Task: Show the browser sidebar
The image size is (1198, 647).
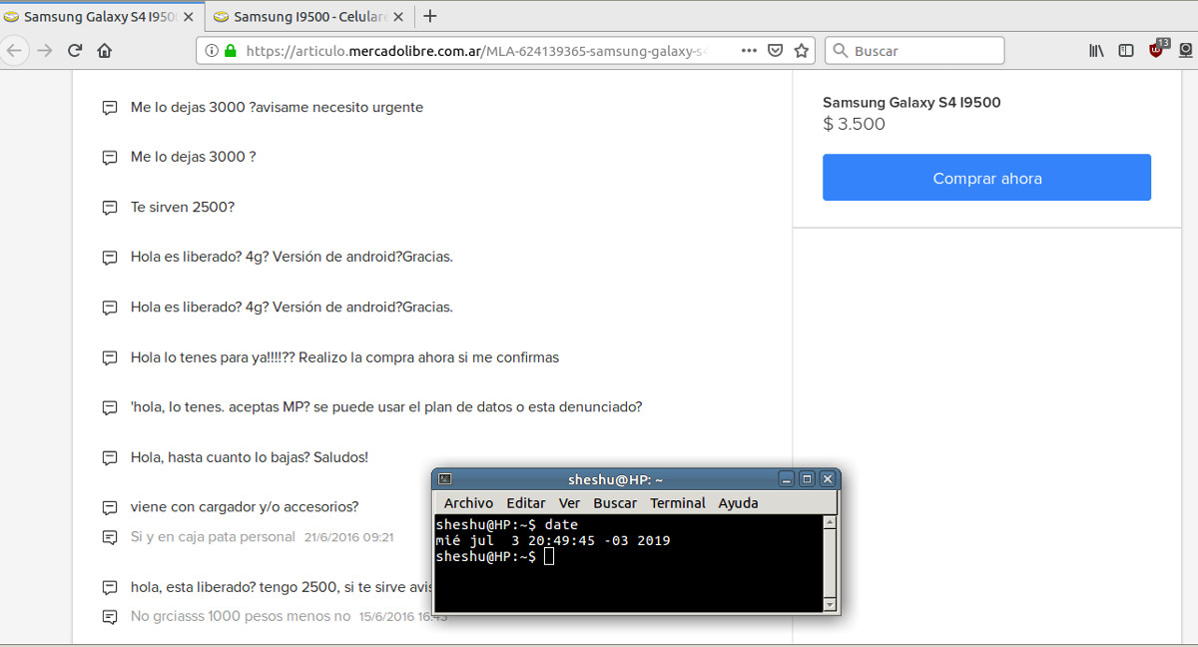Action: click(1126, 51)
